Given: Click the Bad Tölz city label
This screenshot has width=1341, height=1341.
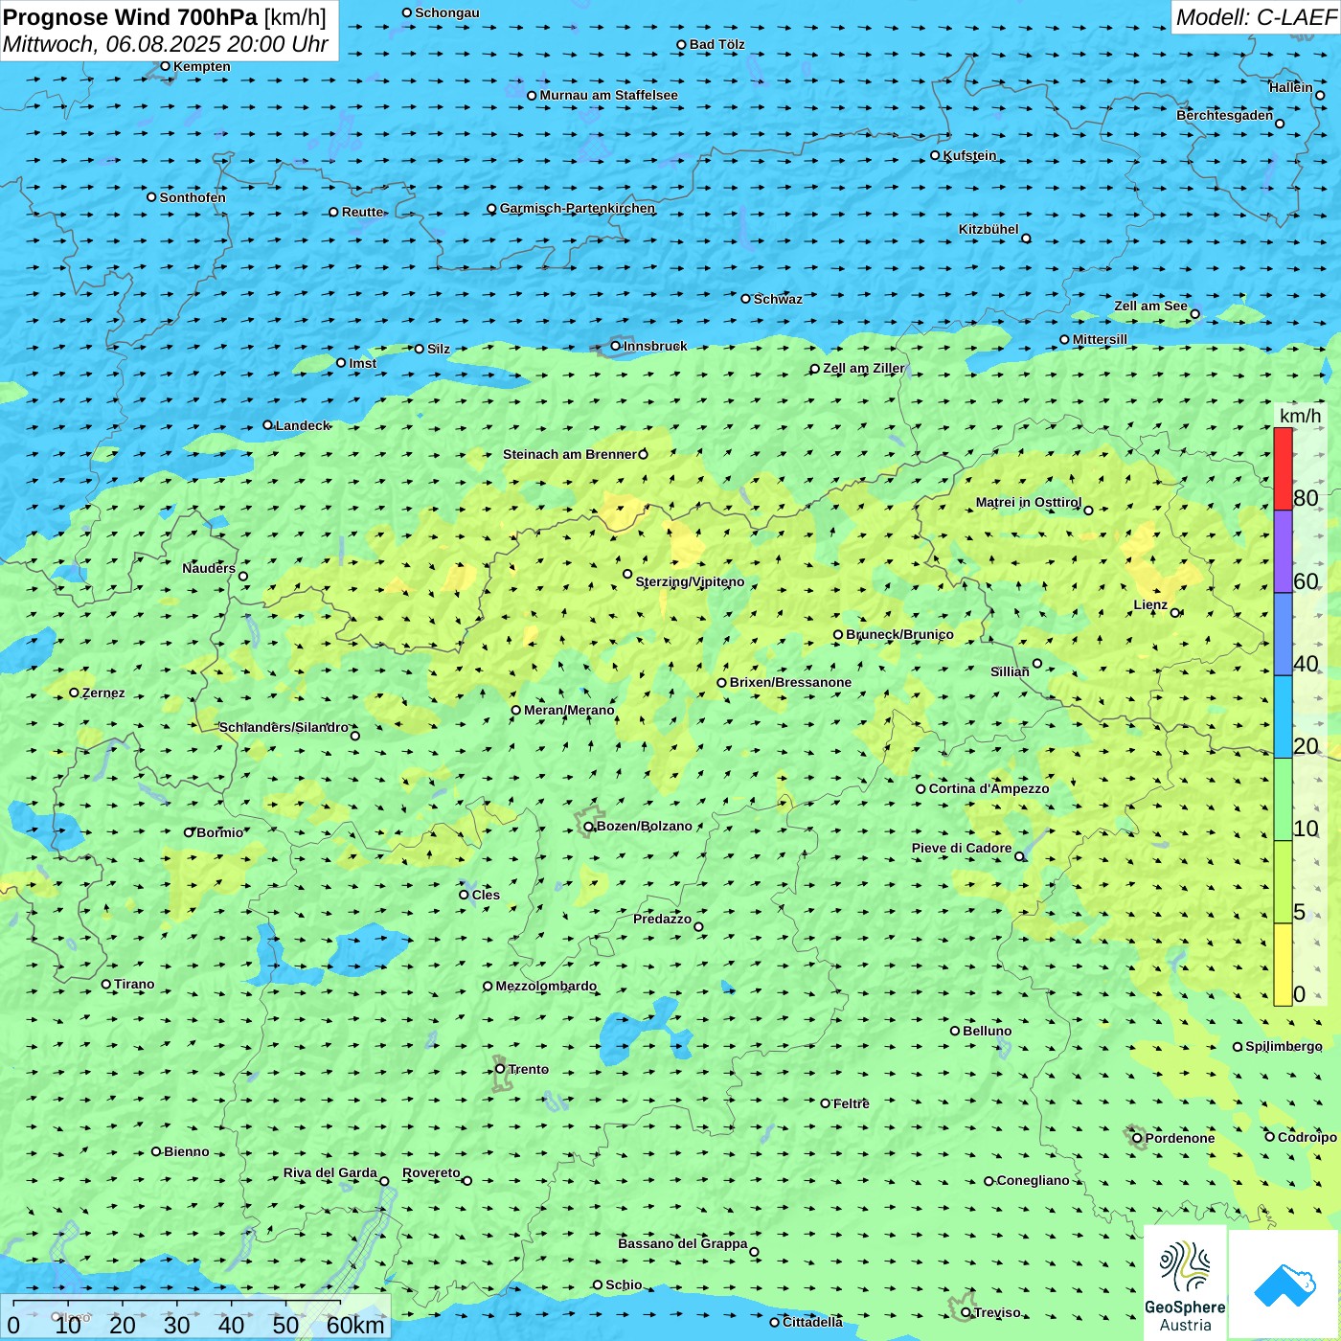Looking at the screenshot, I should [717, 44].
